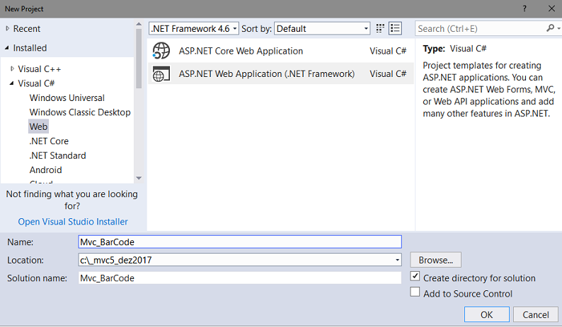The width and height of the screenshot is (562, 327).
Task: Enable Add to Source Control checkbox
Action: (415, 292)
